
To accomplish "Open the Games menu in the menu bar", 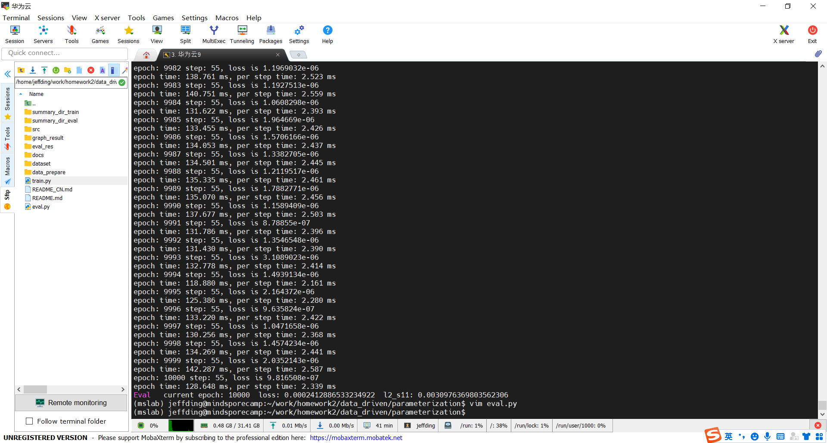I will click(163, 18).
